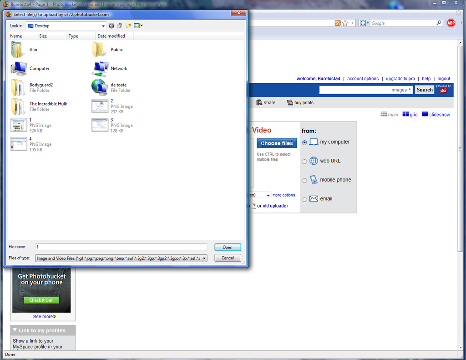Open the address bar history dropdown arrow
The height and width of the screenshot is (360, 466).
coord(353,23)
